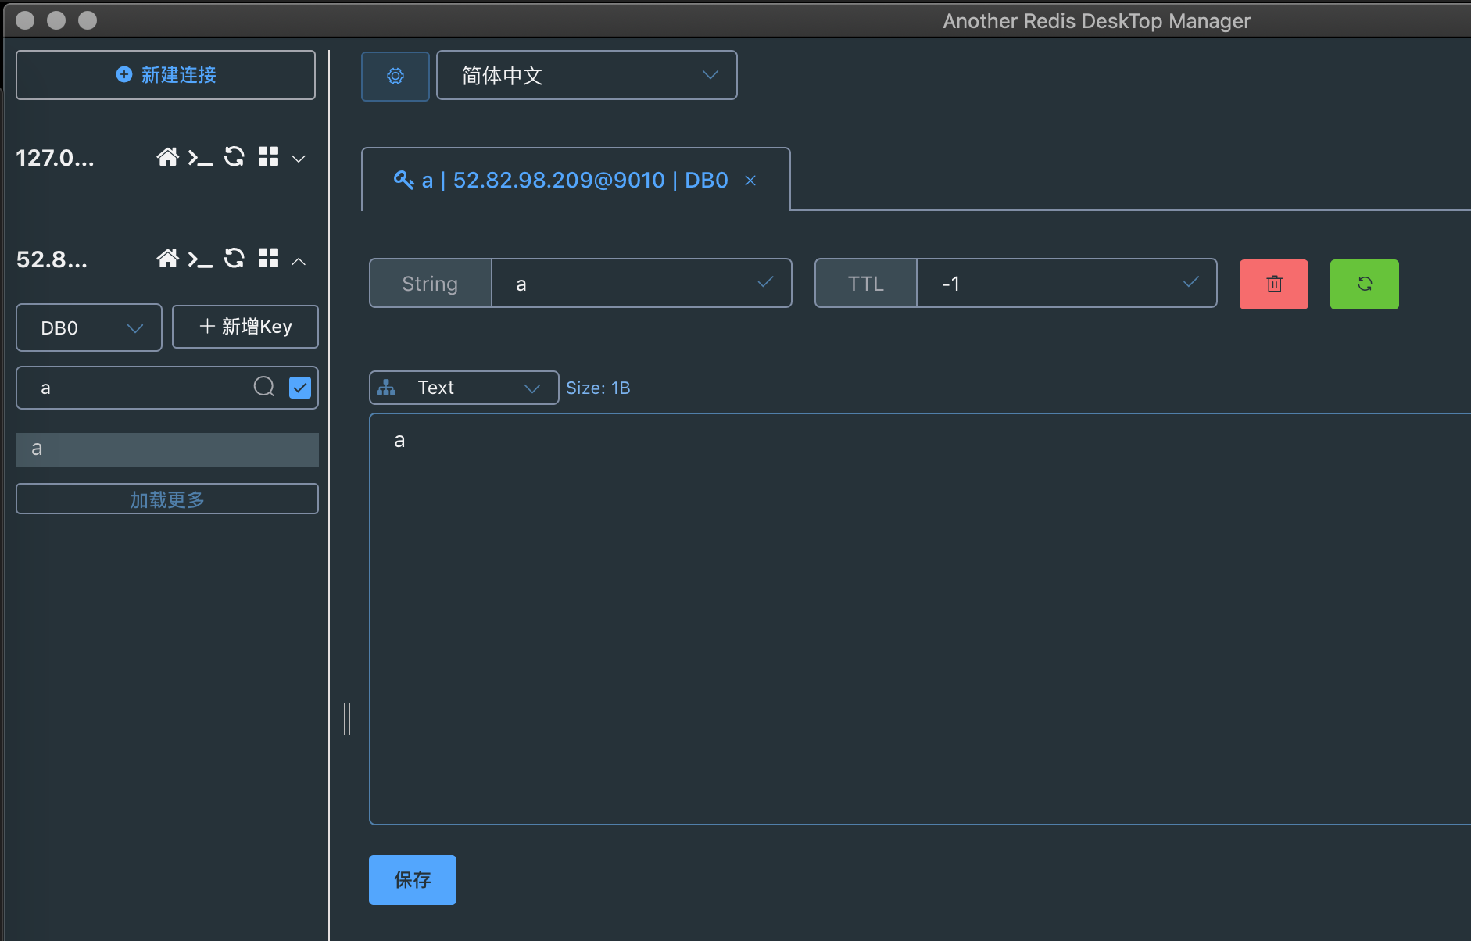Select key 'a' in the key list
1471x941 pixels.
pyautogui.click(x=167, y=449)
